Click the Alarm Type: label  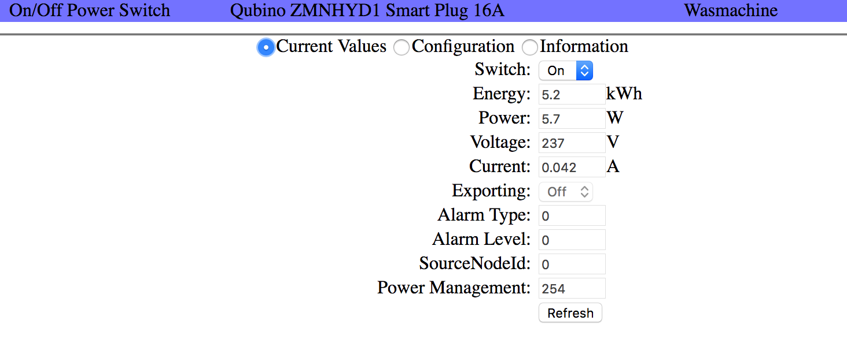(484, 215)
